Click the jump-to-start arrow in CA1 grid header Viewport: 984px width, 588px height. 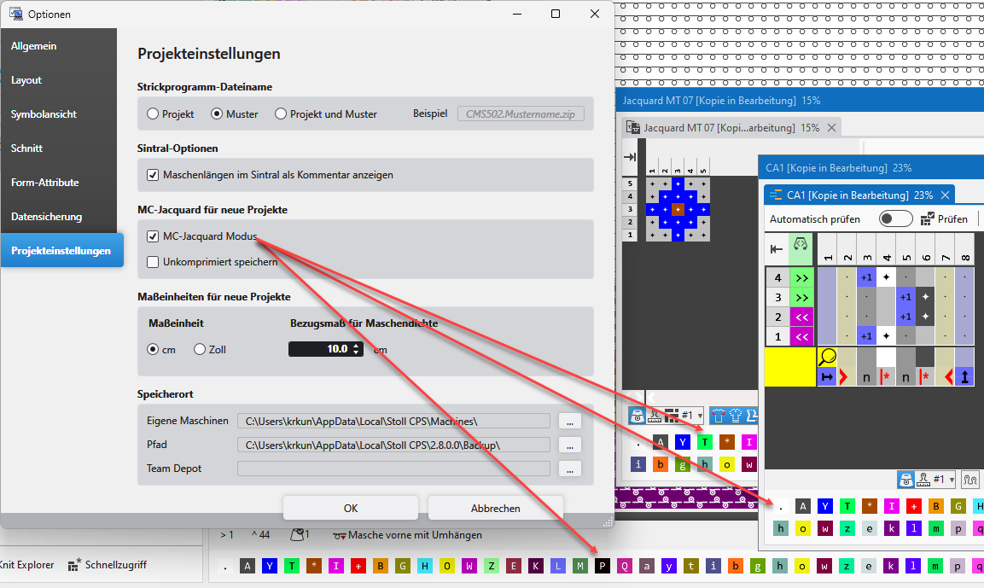tap(777, 249)
